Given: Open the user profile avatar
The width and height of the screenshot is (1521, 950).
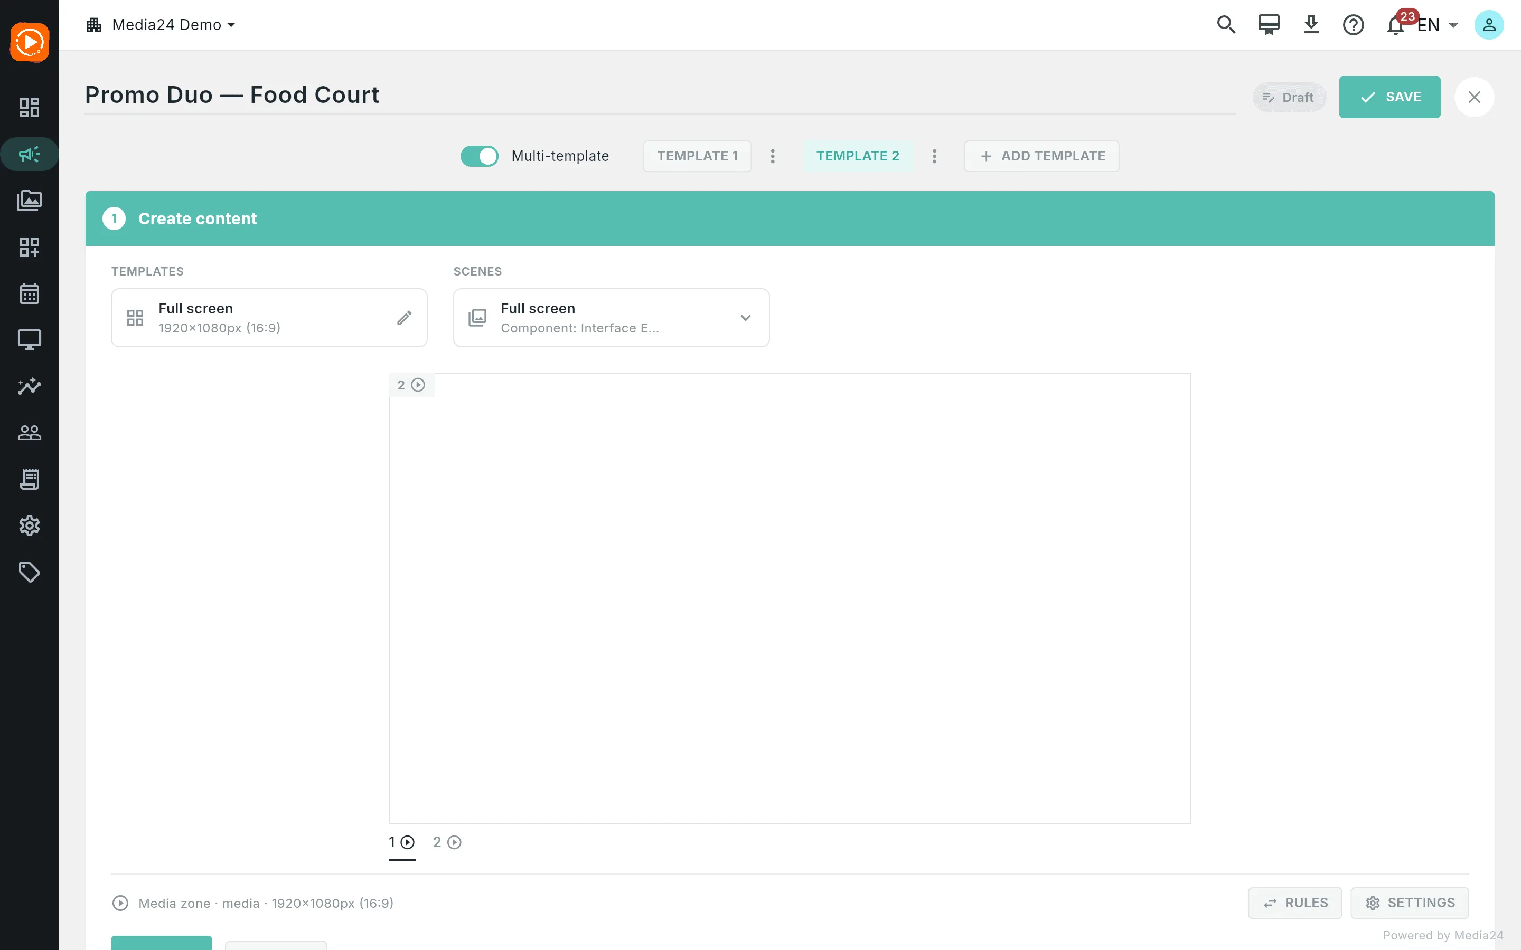Looking at the screenshot, I should click(x=1489, y=25).
